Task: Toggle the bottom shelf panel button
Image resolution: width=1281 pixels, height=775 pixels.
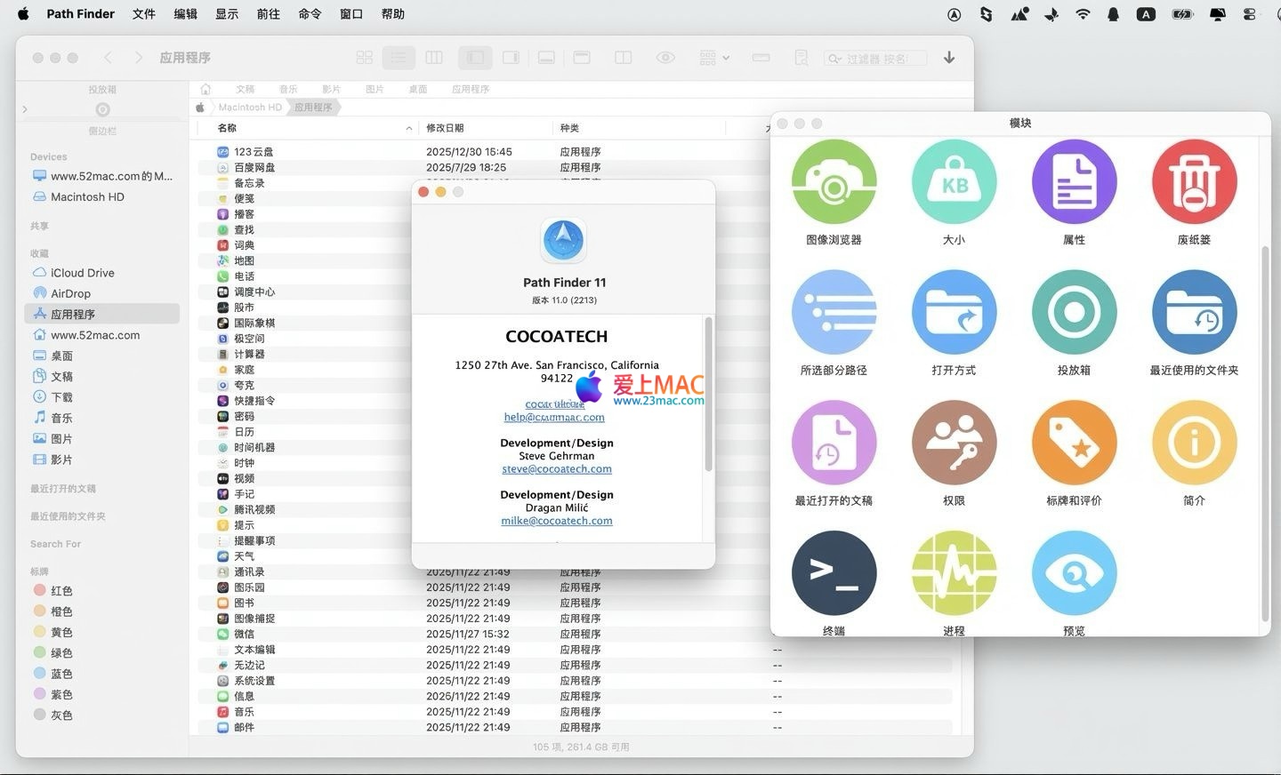Action: click(x=546, y=58)
